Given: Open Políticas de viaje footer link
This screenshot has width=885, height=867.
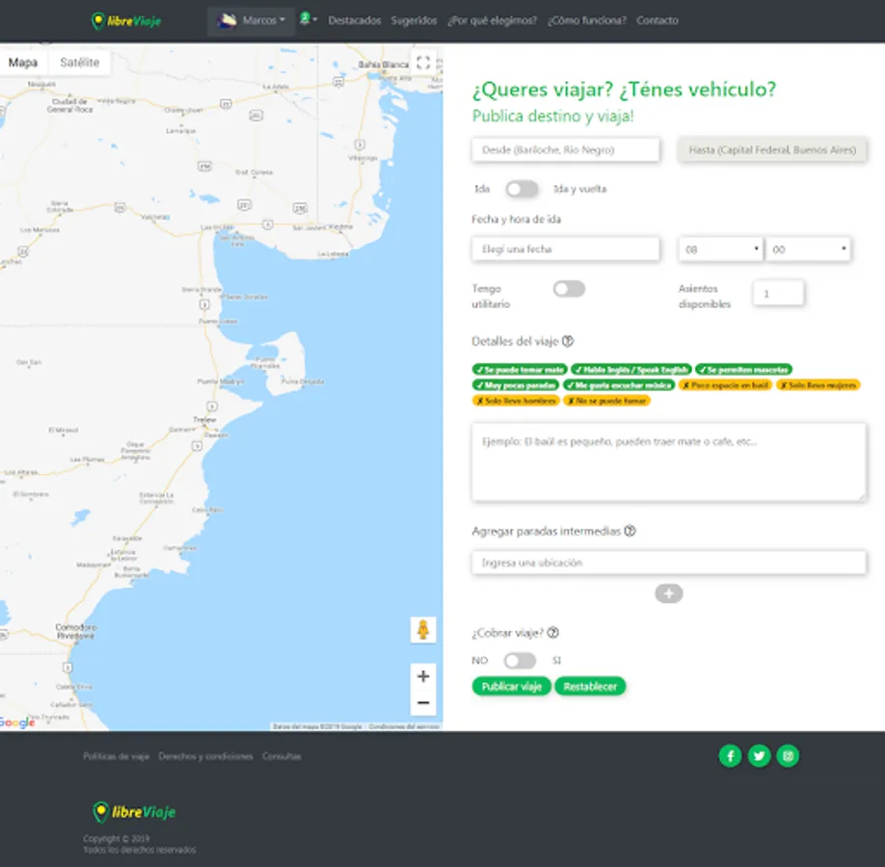Looking at the screenshot, I should click(x=117, y=756).
